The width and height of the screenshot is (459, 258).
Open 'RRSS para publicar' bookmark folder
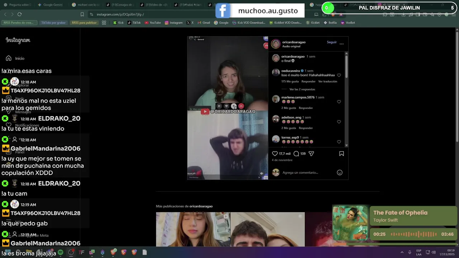coord(84,23)
